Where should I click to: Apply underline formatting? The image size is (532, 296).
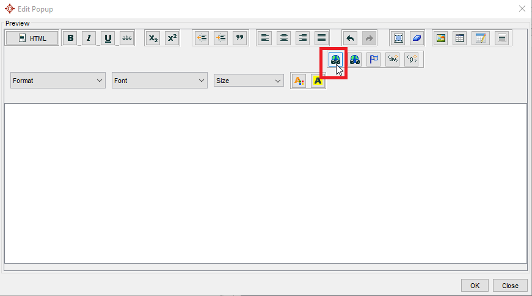pos(108,38)
